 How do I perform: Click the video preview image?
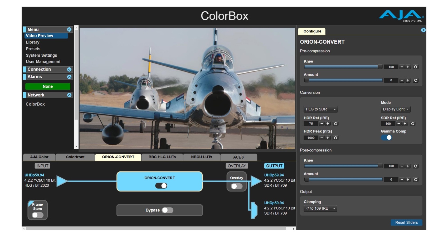[187, 88]
